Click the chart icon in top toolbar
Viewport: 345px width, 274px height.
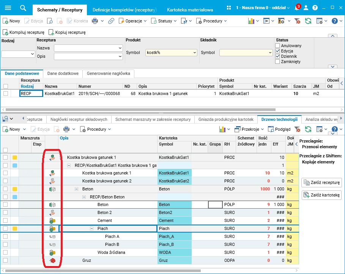251,21
